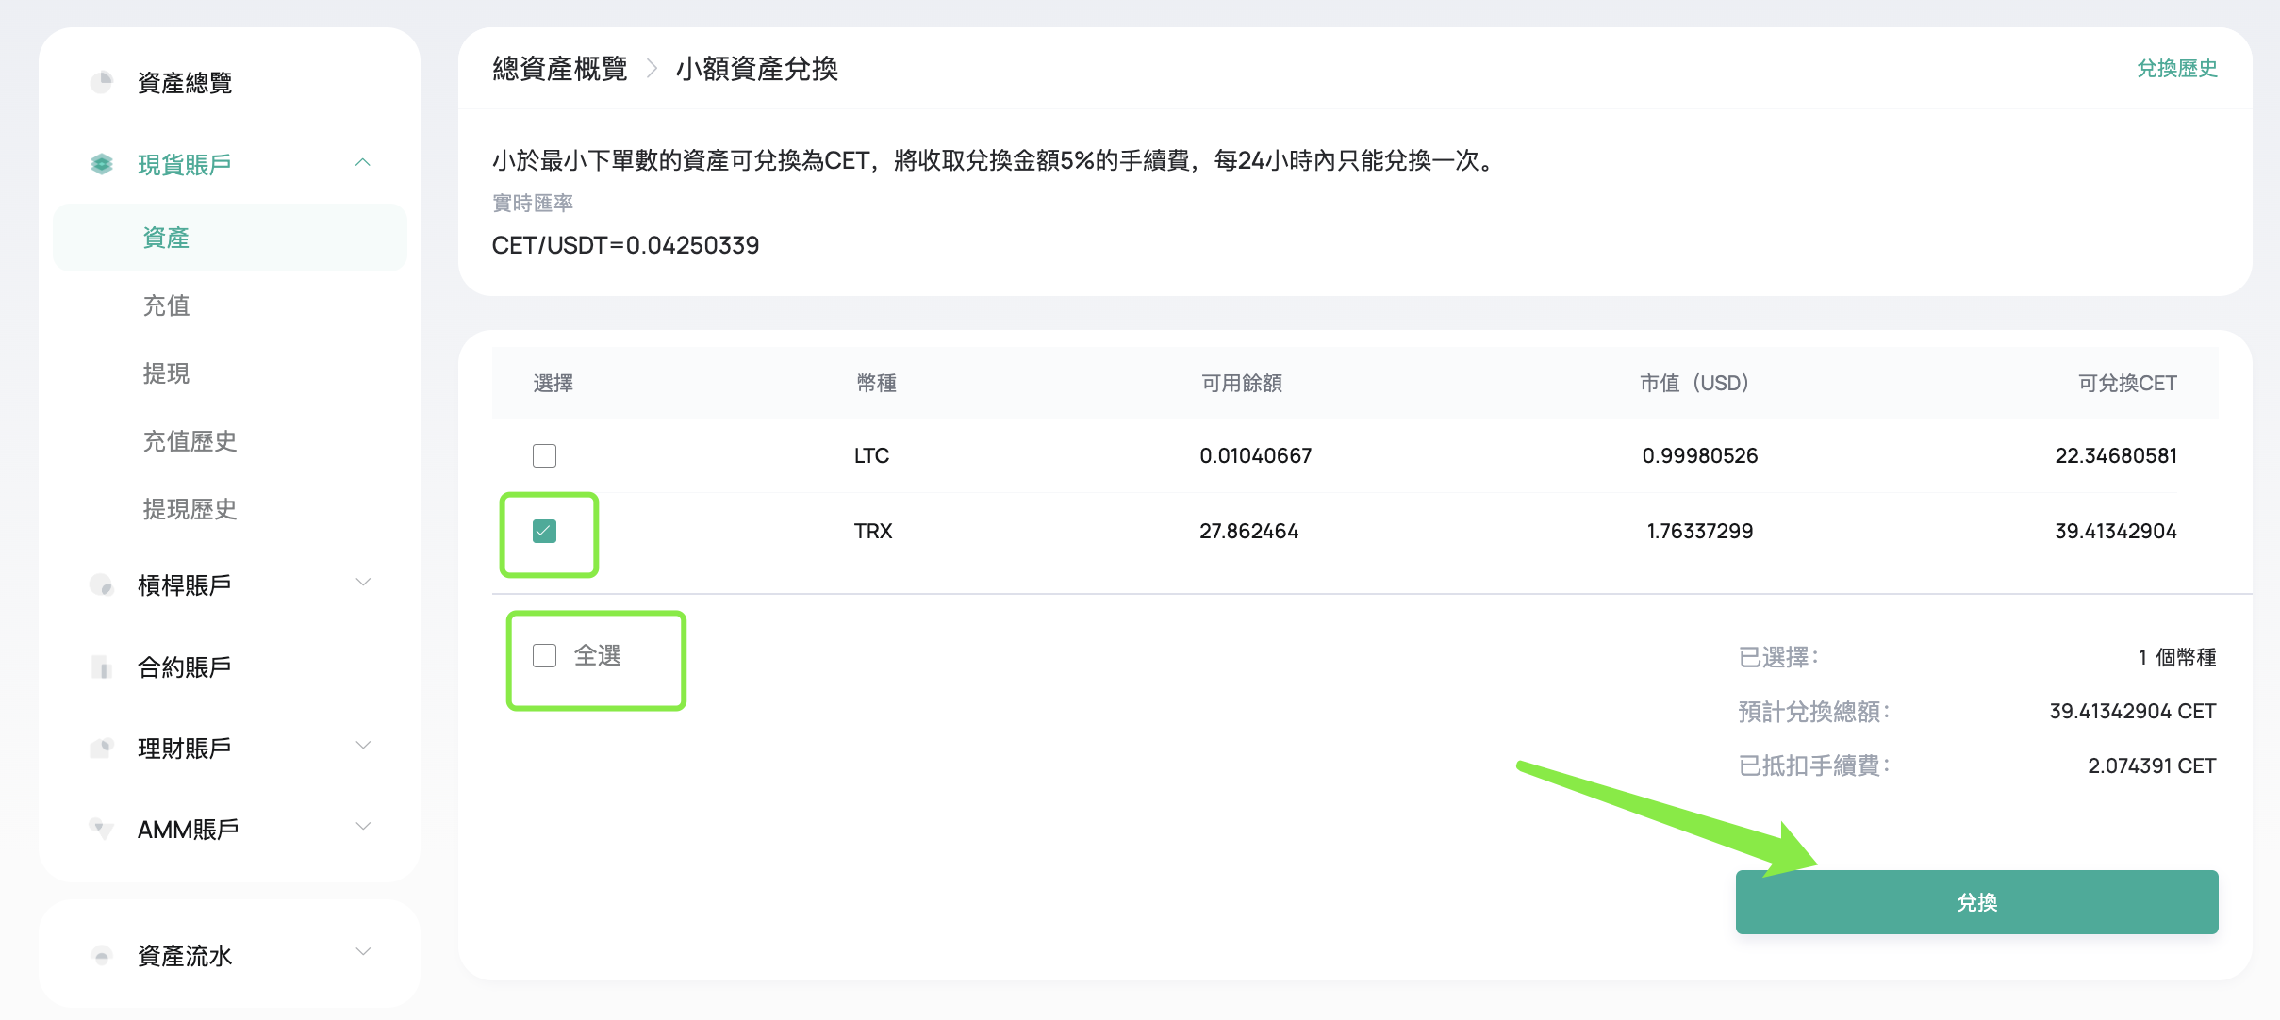This screenshot has width=2280, height=1020.
Task: Click the 資產總覽 pie chart icon
Action: click(102, 83)
